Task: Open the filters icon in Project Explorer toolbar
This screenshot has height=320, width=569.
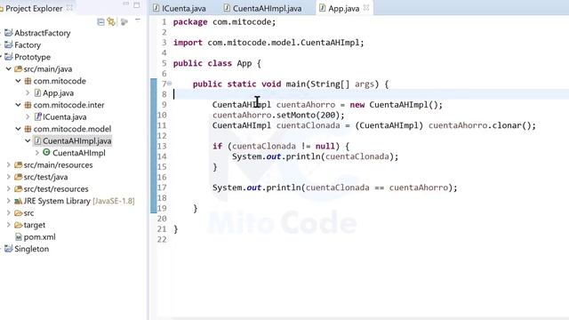Action: 124,22
